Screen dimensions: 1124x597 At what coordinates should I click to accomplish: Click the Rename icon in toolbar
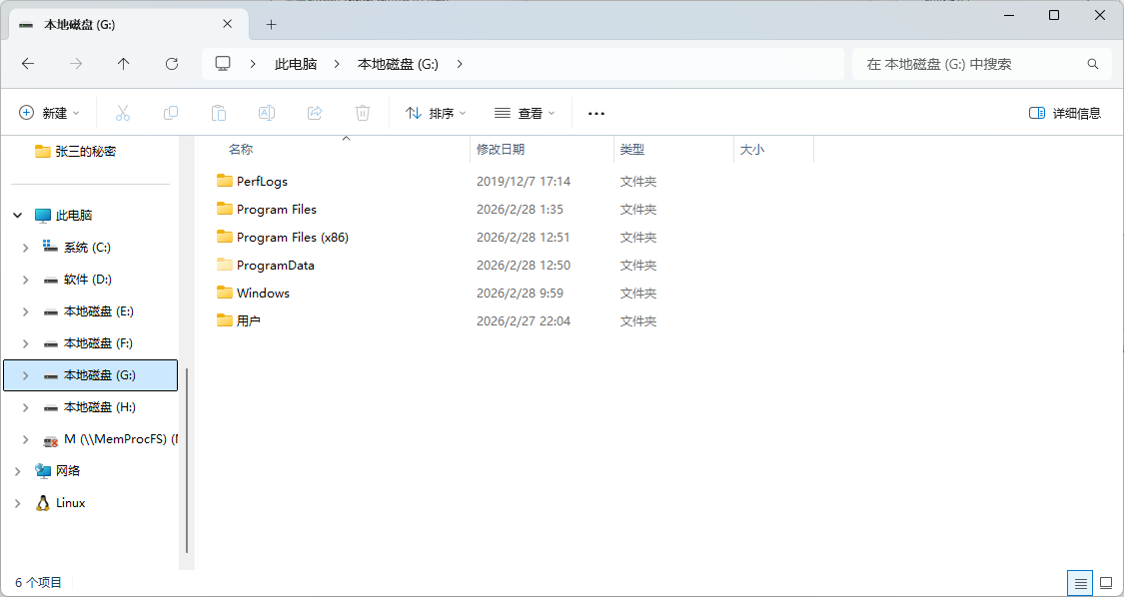coord(267,113)
